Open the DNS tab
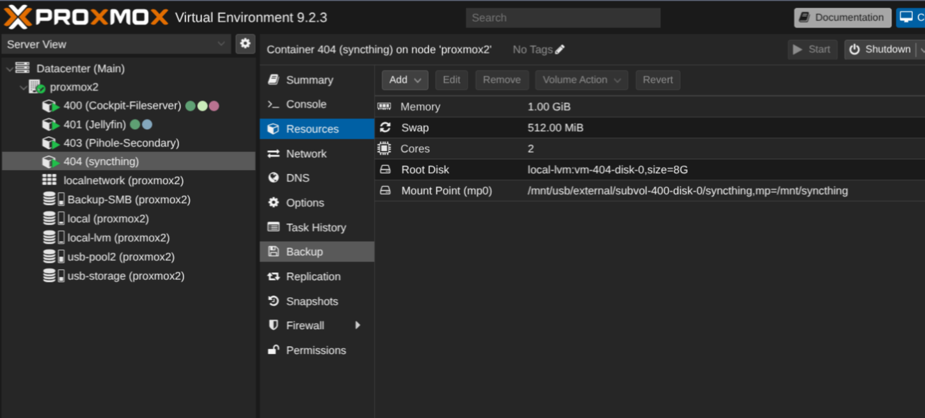Viewport: 925px width, 418px height. pos(317,178)
